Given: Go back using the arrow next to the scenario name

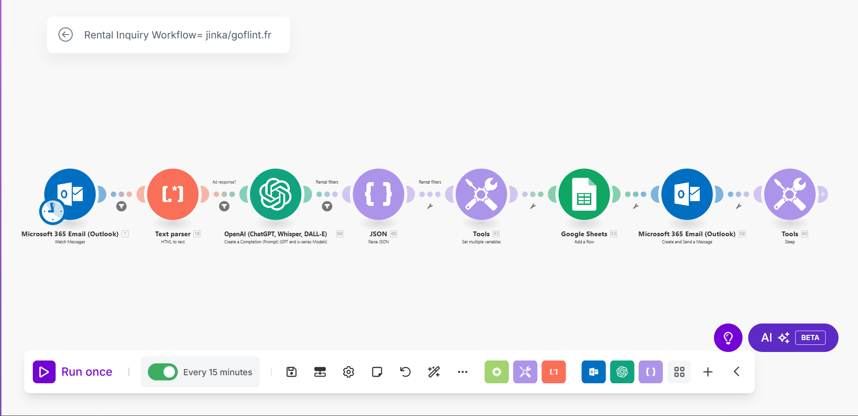Looking at the screenshot, I should point(66,35).
